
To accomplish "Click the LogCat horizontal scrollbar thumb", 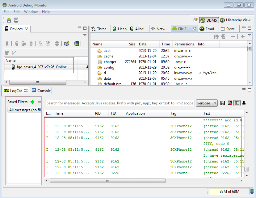I will pos(107,181).
